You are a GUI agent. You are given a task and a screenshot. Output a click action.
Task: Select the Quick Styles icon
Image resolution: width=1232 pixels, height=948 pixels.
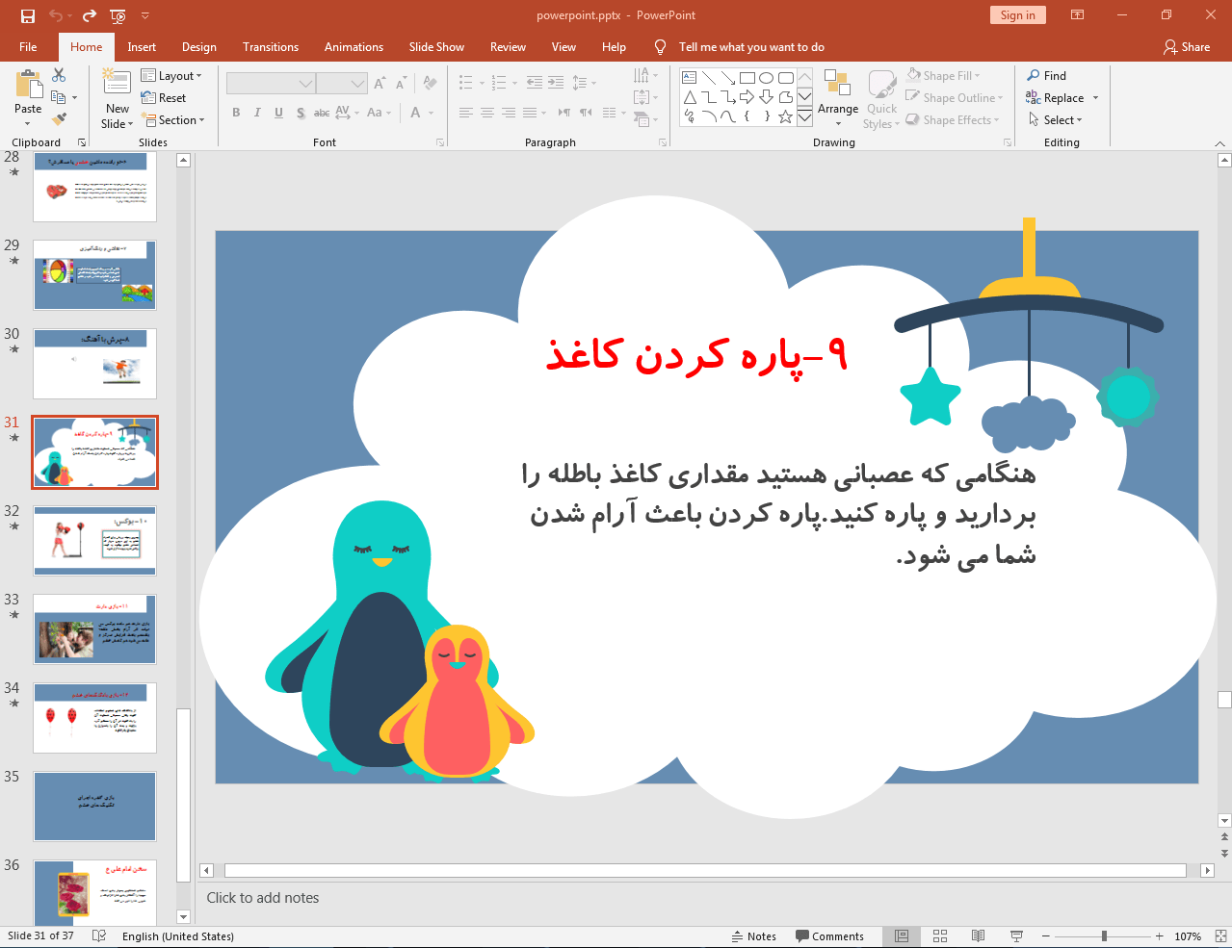pyautogui.click(x=880, y=96)
